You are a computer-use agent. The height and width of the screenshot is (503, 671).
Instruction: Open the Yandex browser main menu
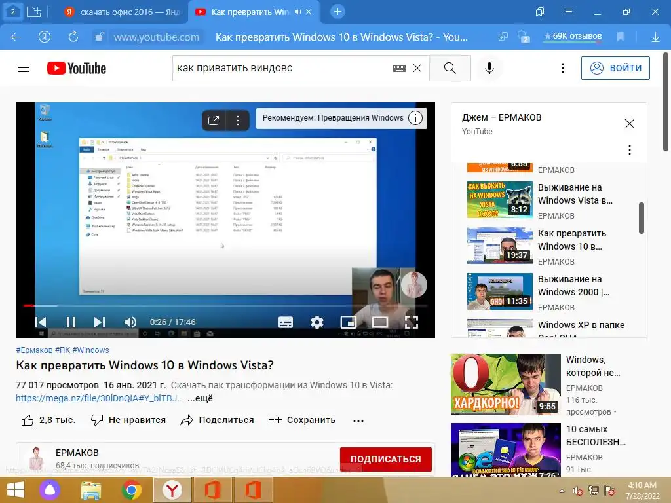coord(569,12)
